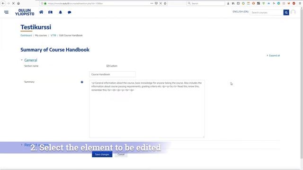Click the Cancel button
303x170 pixels.
121,154
